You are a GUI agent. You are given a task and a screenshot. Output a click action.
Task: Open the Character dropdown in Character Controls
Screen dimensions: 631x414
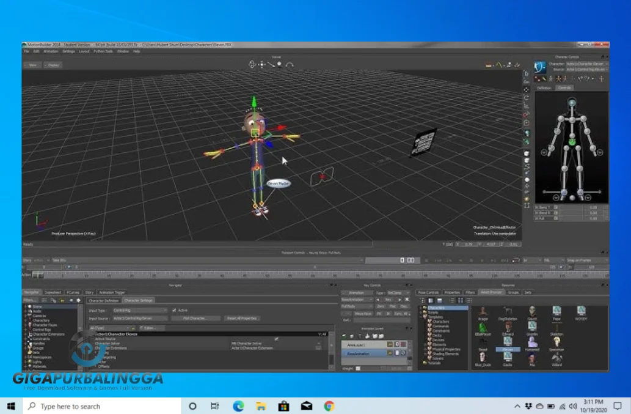586,64
